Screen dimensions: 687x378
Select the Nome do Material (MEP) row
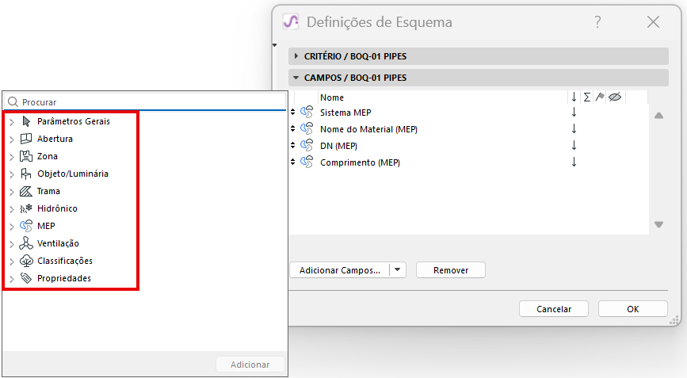(469, 129)
